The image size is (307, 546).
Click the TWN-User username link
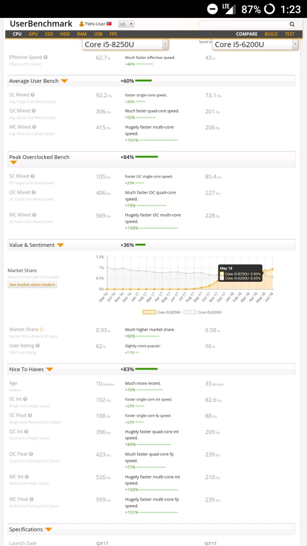(95, 24)
